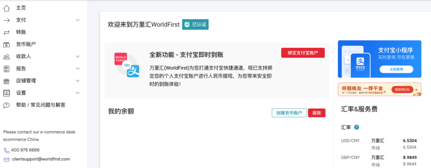Click the 创建货币账户 button
This screenshot has width=431, height=168.
coord(289,113)
